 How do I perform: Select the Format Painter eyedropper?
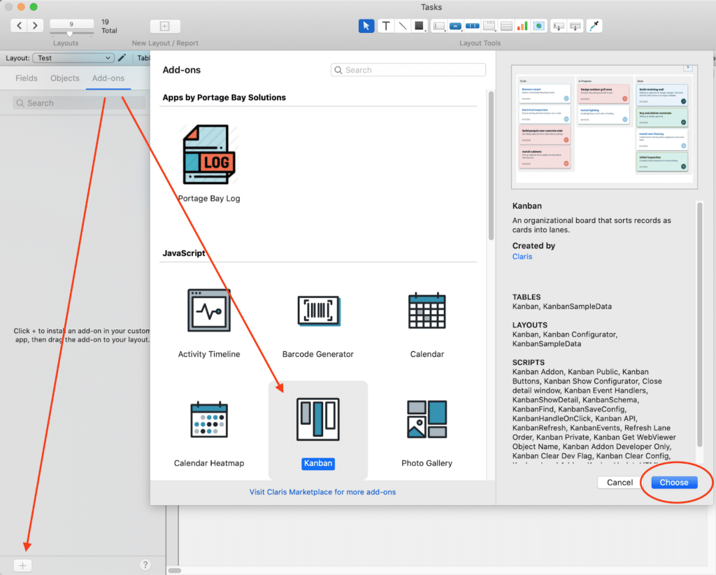594,26
